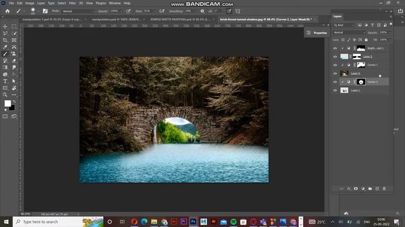Toggle airbrush-style build-up in options bar
405x227 pixels.
click(x=162, y=11)
